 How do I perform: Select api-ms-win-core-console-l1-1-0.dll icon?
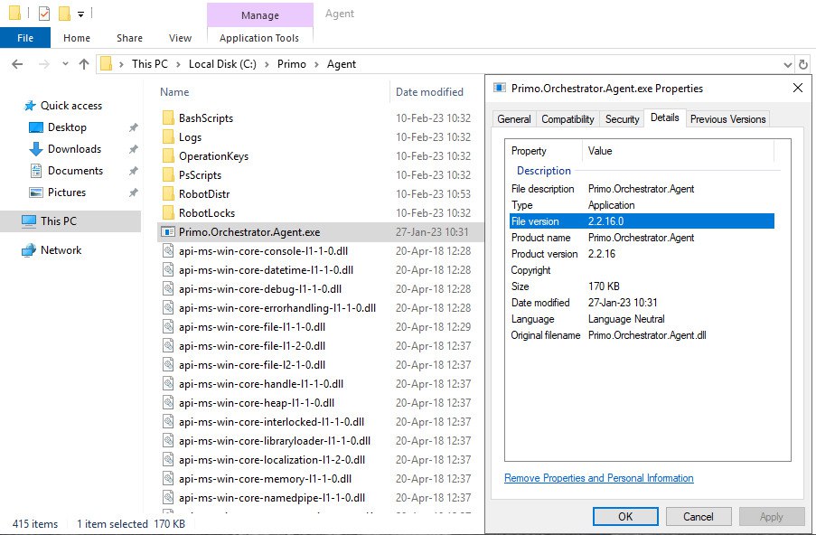tap(168, 251)
